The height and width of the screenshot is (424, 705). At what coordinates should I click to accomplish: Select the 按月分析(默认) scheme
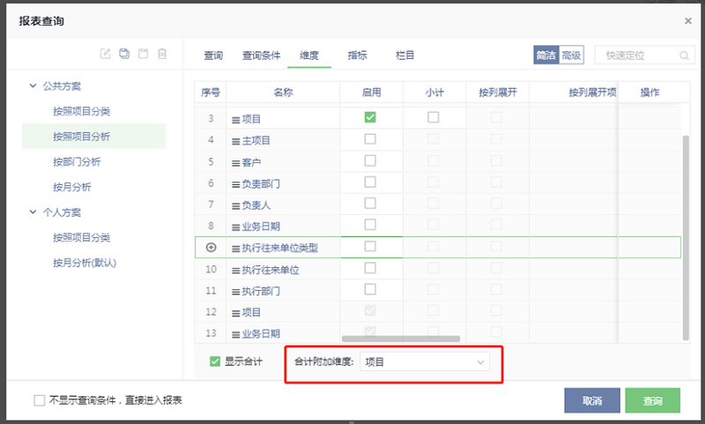(85, 263)
